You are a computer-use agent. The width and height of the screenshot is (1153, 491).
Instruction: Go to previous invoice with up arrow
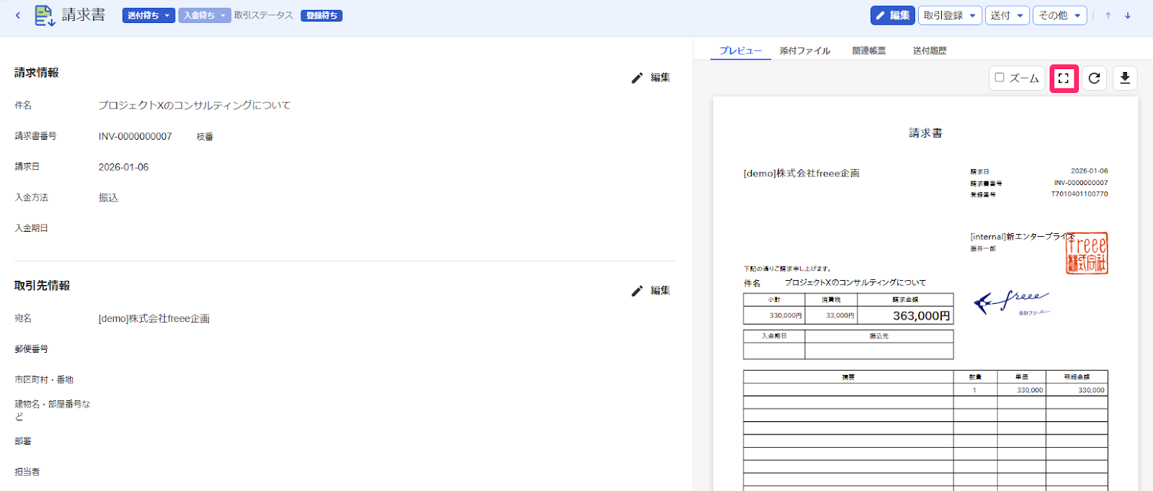[1108, 15]
